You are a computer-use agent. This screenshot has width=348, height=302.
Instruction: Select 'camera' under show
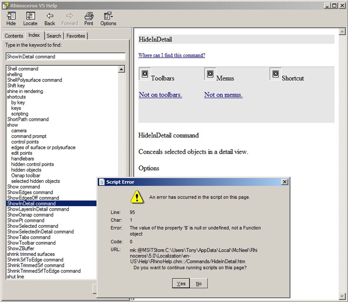(19, 131)
